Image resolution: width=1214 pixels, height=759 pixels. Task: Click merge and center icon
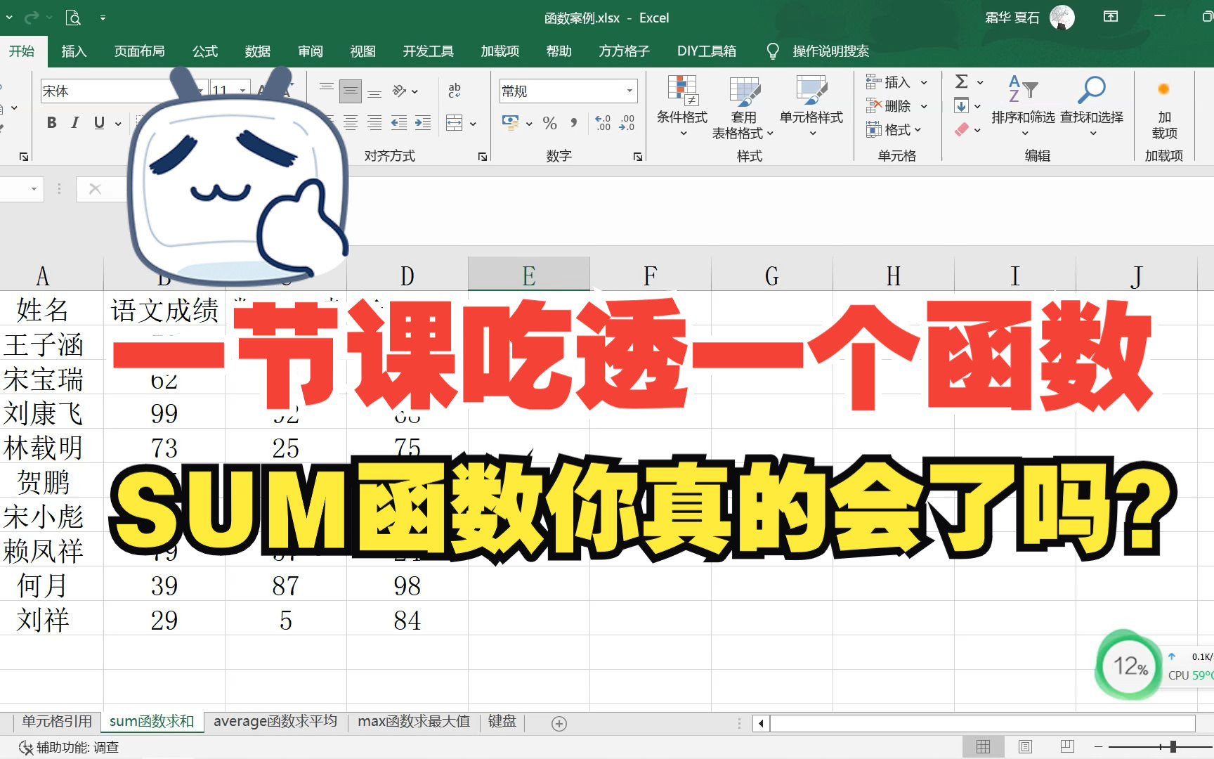pyautogui.click(x=455, y=123)
